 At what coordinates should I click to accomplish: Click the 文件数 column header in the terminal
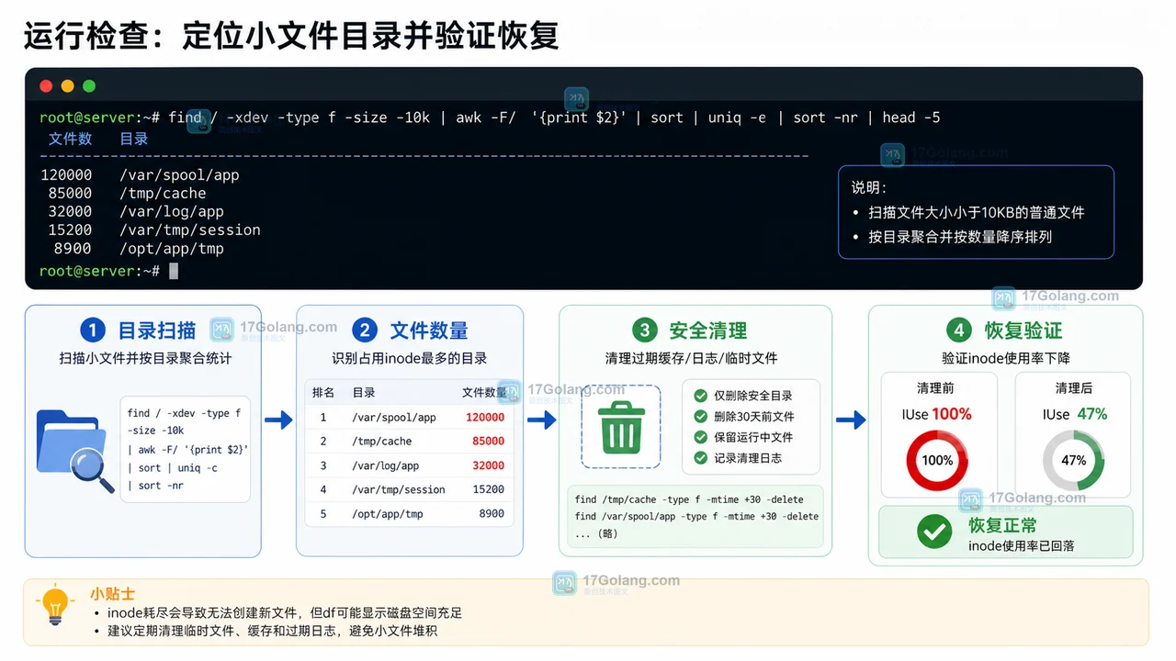70,139
